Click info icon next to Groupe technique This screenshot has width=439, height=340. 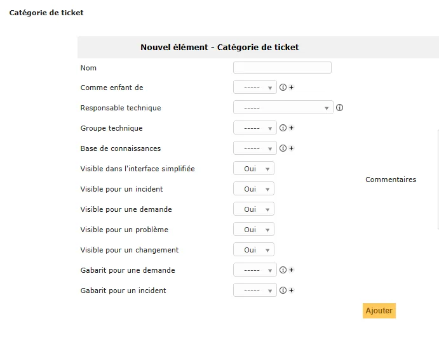click(x=283, y=128)
